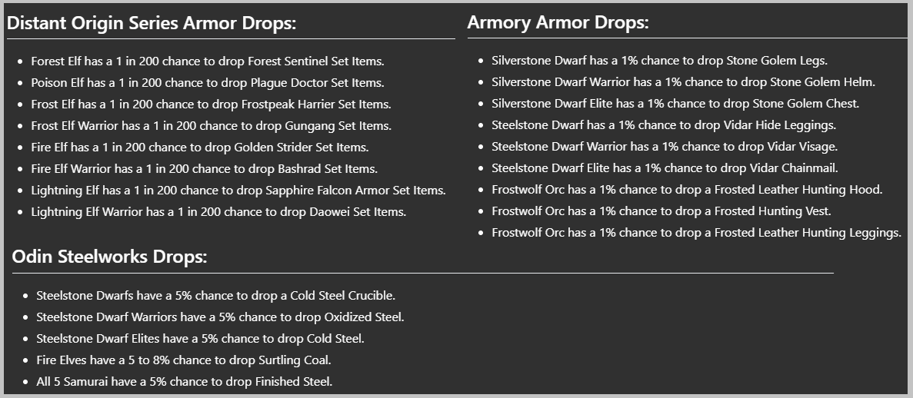This screenshot has height=398, width=913.
Task: Click the Stone Golem Helm line
Action: 684,82
